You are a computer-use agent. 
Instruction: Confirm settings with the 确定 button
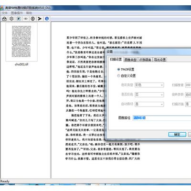tap(177, 135)
